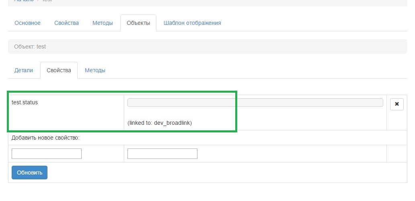415x201 pixels.
Task: Select the Свойства sub-tab under object test
Action: tap(59, 70)
